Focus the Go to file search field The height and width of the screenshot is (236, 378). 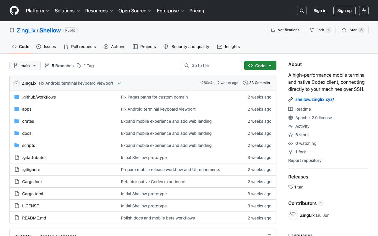click(x=212, y=65)
